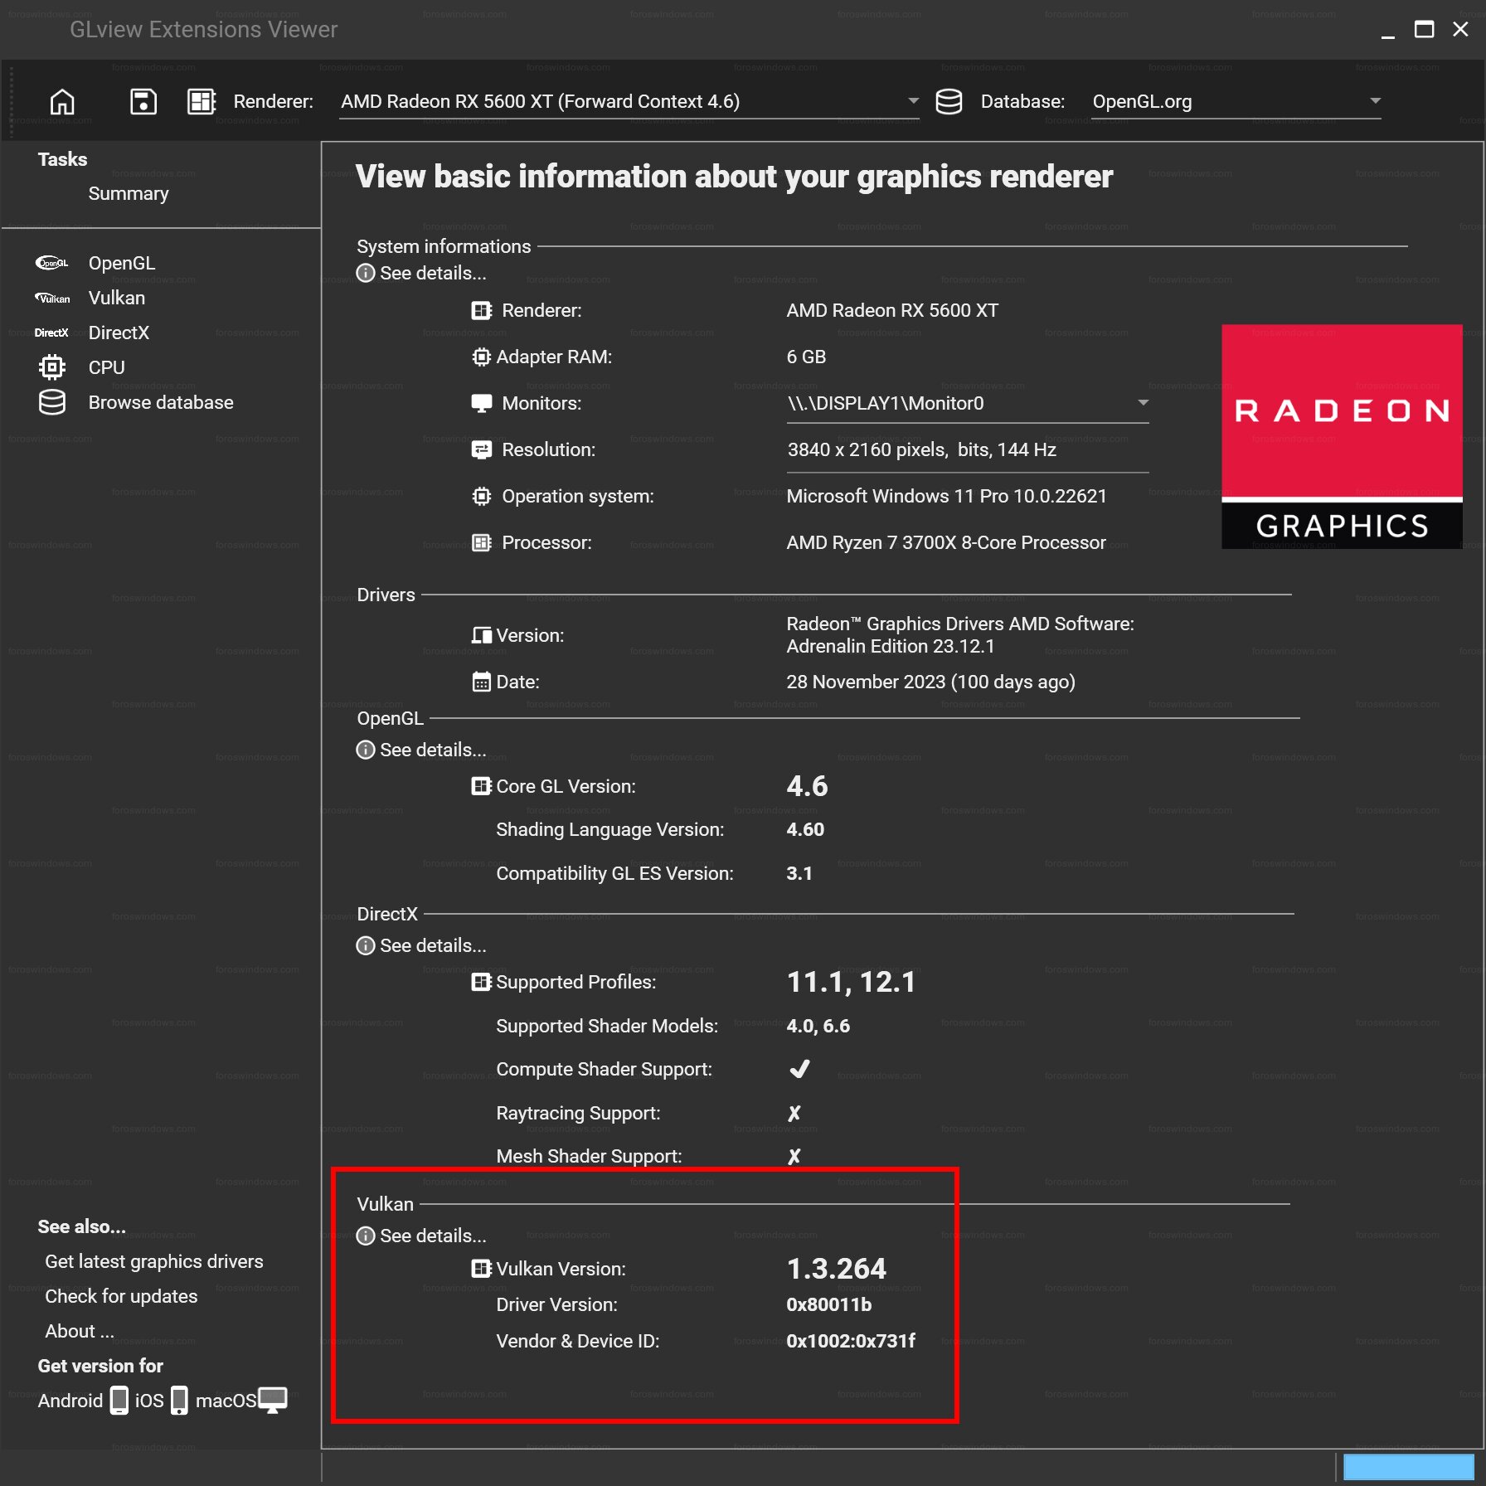Select the Adrenalin Edition 23.12.1 driver text
1486x1486 pixels.
pyautogui.click(x=891, y=647)
